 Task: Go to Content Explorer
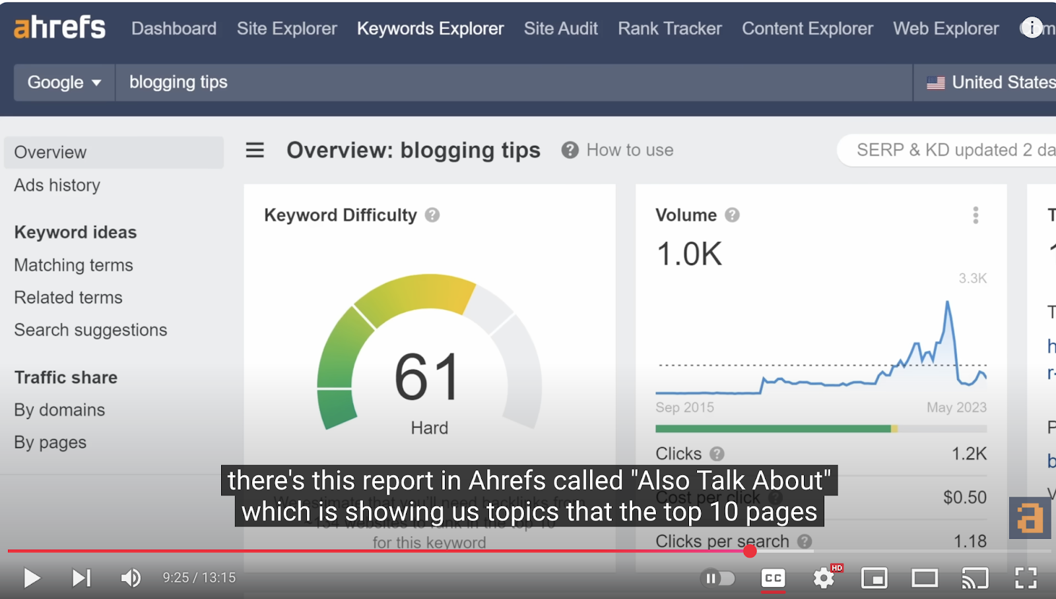coord(807,28)
